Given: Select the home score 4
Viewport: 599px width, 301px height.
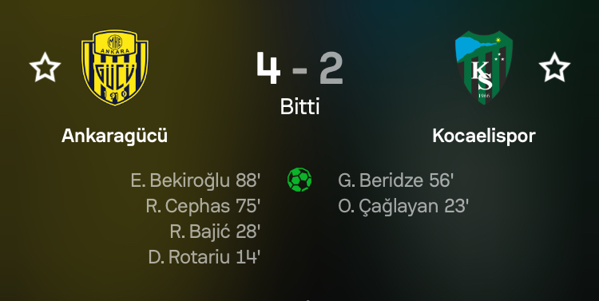Looking at the screenshot, I should click(x=268, y=68).
